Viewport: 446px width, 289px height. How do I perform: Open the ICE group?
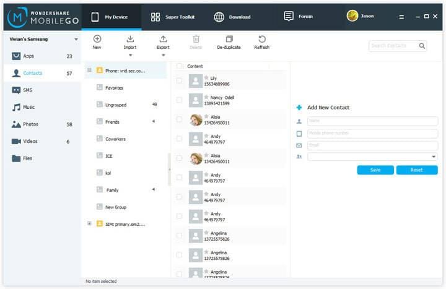pos(126,156)
